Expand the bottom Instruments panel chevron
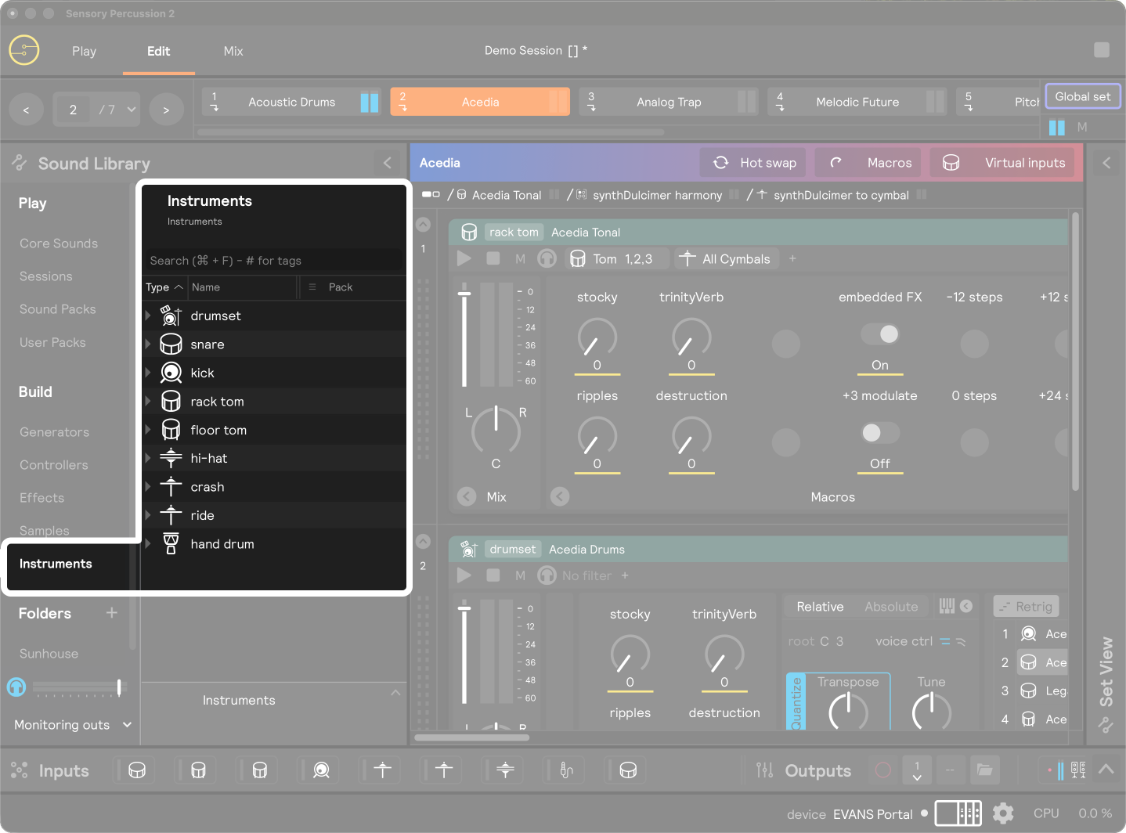This screenshot has height=833, width=1126. tap(395, 693)
